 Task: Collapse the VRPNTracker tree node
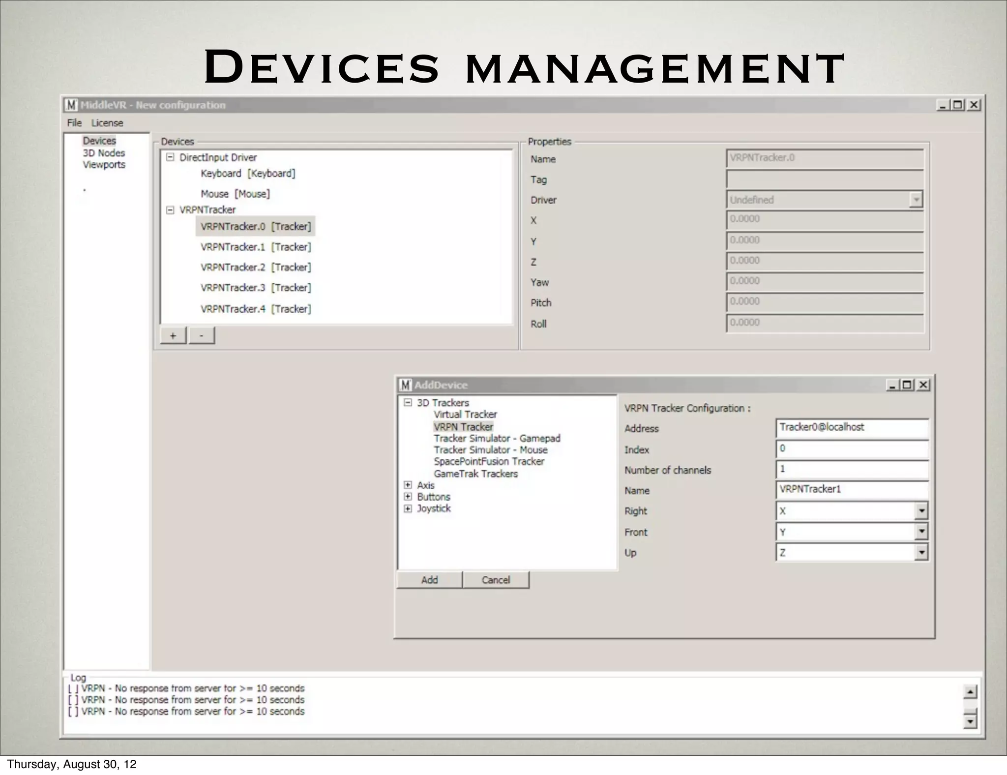170,210
